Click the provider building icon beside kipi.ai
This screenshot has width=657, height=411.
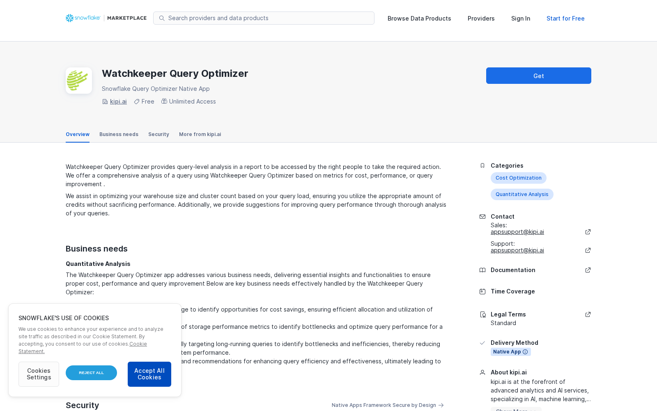point(105,102)
